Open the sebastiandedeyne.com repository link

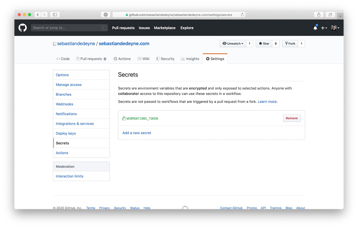[124, 44]
